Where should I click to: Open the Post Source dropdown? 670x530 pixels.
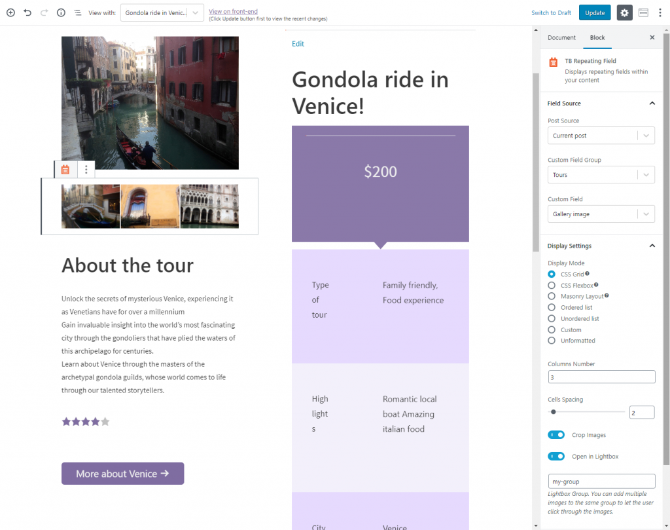coord(601,136)
